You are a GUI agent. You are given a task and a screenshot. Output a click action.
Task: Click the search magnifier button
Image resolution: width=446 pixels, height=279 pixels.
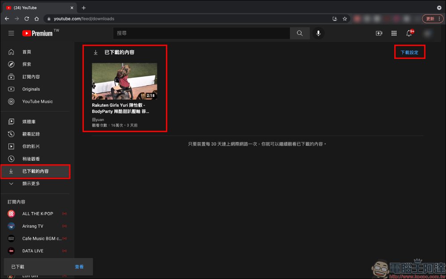(300, 33)
